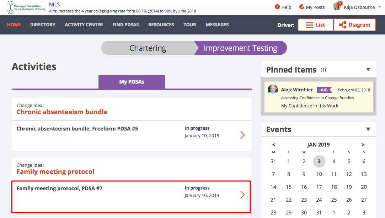Open the notification badge showing 5
The image size is (385, 218).
(x=340, y=3)
